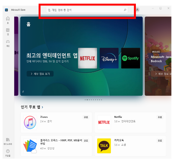Open the Disney+ tile in the banner

[x=109, y=58]
